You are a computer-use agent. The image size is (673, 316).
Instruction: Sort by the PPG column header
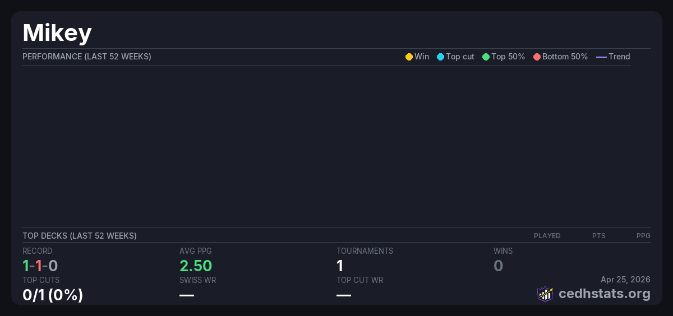click(x=643, y=236)
